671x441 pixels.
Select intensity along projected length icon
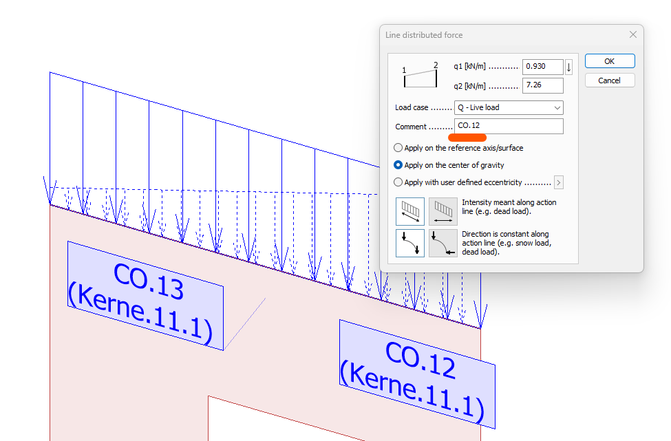[x=443, y=211]
